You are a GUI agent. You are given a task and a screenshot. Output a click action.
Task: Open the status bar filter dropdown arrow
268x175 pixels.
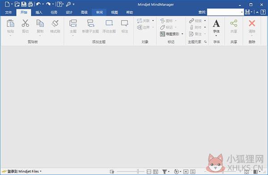(x=169, y=171)
